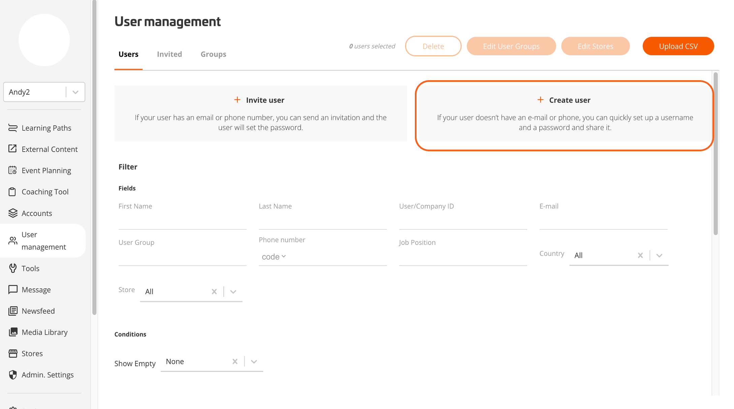Expand the Show Empty dropdown chevron

(254, 361)
